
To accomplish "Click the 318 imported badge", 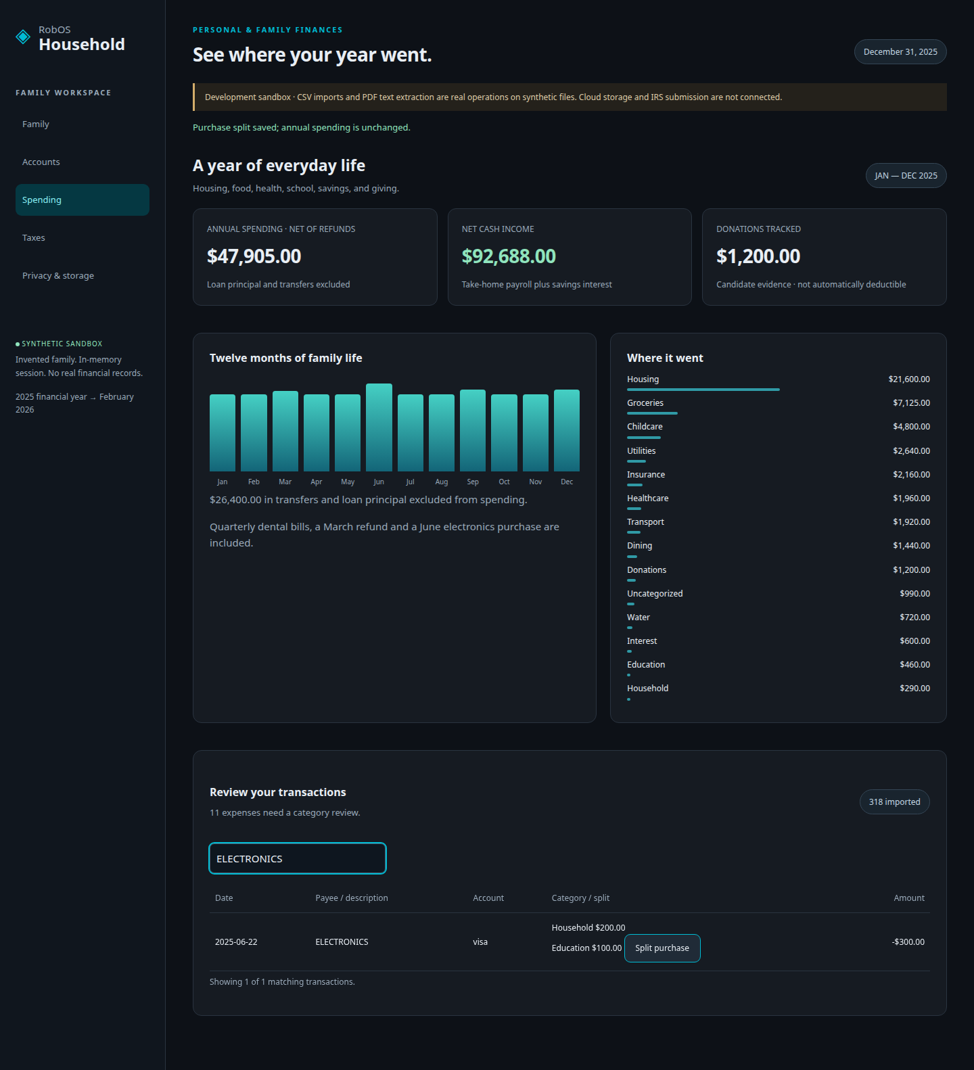I will tap(894, 802).
